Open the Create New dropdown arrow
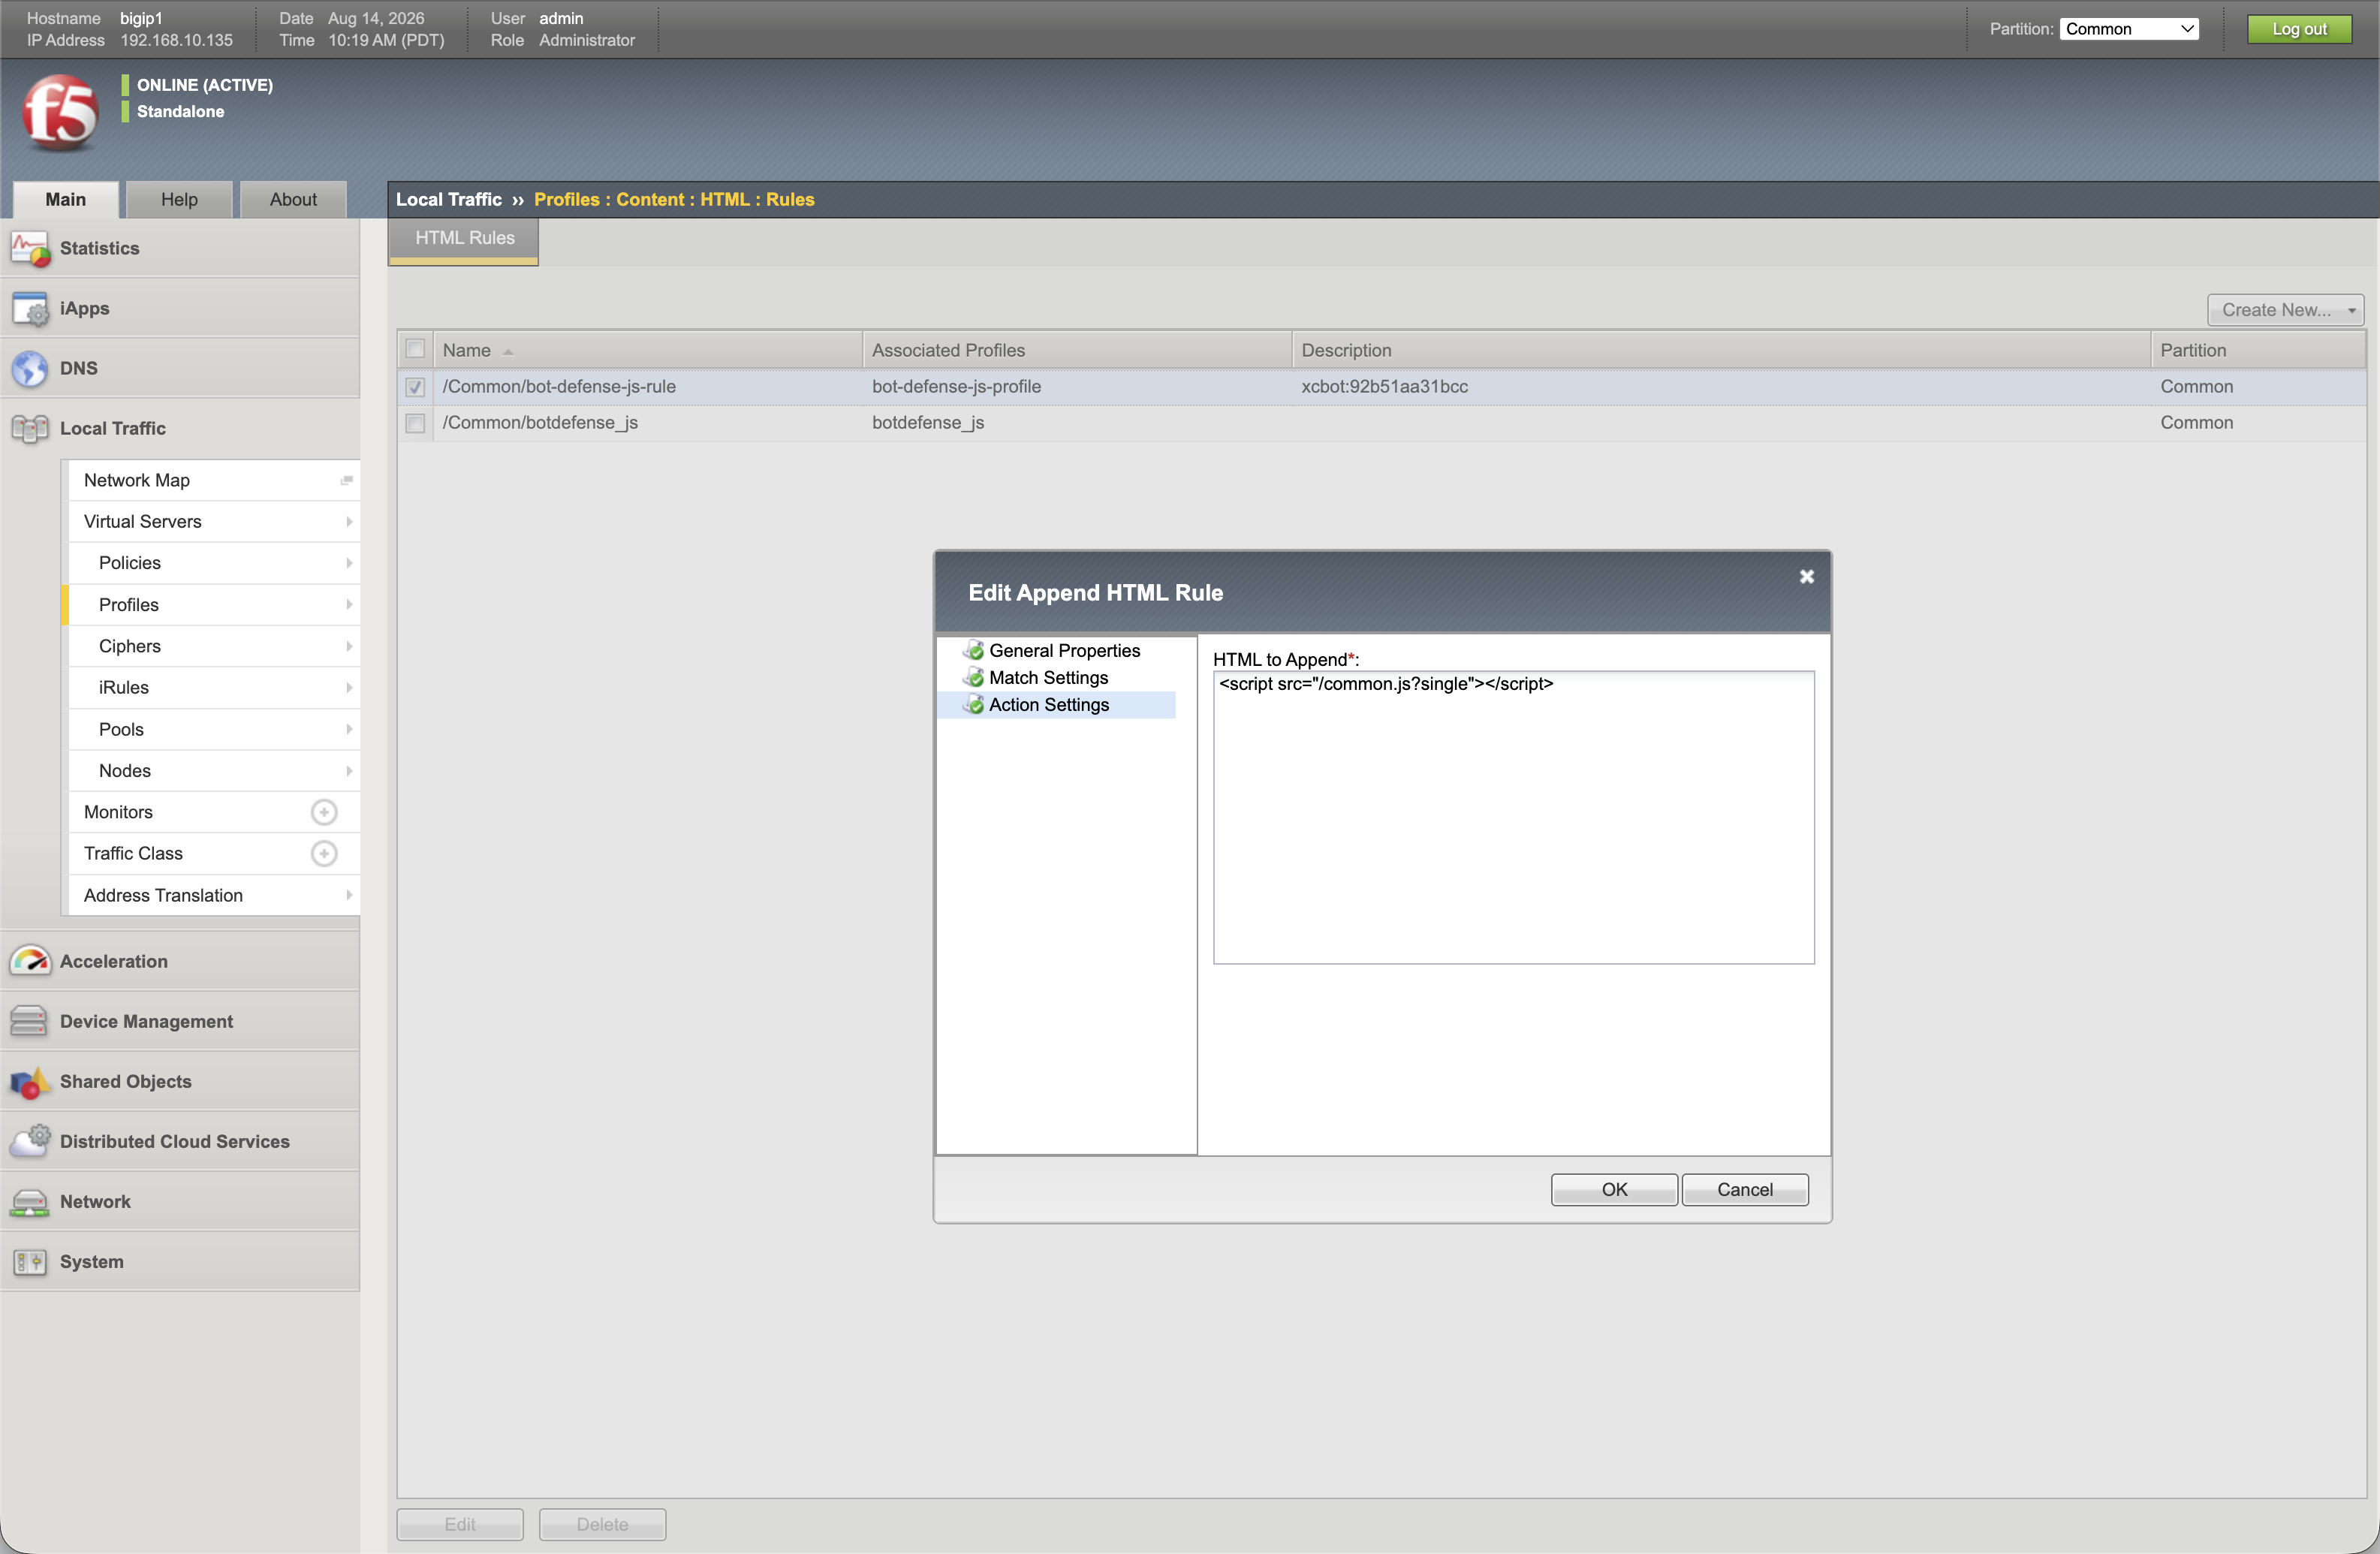Image resolution: width=2380 pixels, height=1554 pixels. pos(2352,311)
